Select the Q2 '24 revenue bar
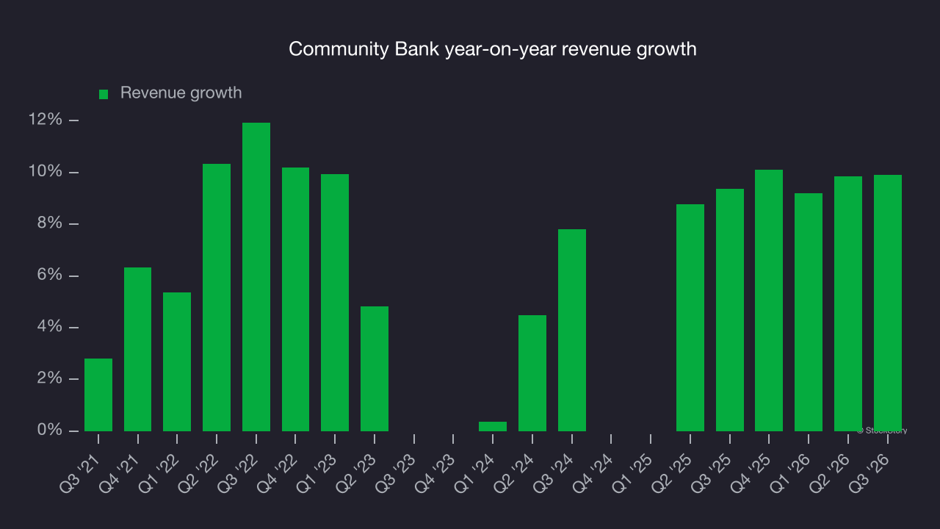The image size is (940, 529). pyautogui.click(x=532, y=373)
